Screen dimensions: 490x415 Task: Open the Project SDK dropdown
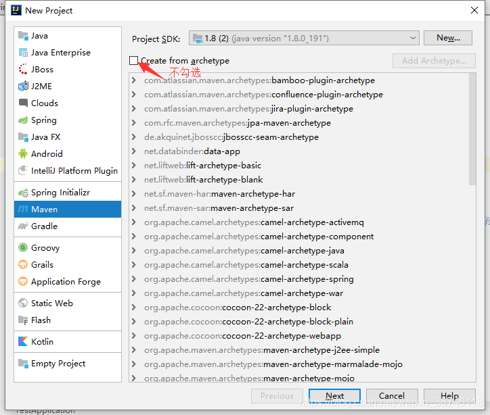304,38
